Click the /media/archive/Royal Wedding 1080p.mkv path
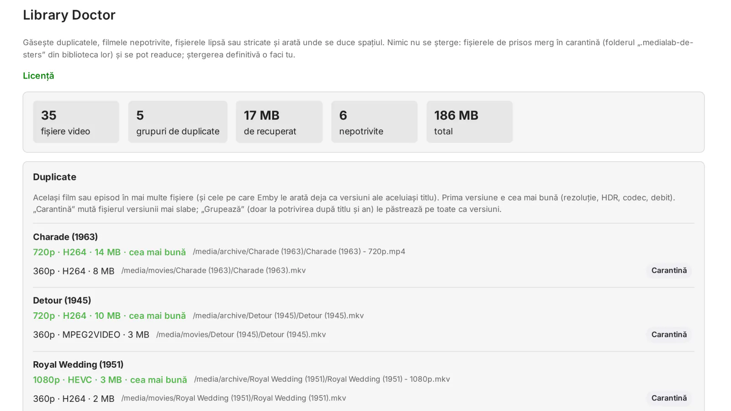731x411 pixels. [x=322, y=379]
